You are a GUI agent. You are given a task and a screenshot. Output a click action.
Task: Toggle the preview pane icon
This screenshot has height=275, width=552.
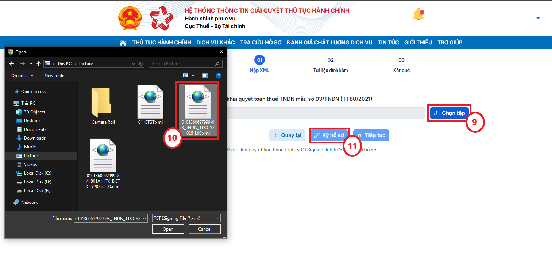(x=205, y=76)
